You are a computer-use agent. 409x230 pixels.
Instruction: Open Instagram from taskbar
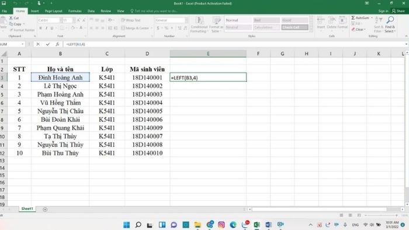(221, 225)
